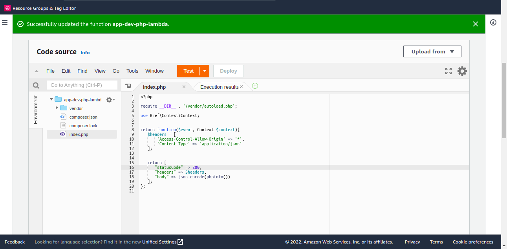Select the vendor folder

(76, 108)
